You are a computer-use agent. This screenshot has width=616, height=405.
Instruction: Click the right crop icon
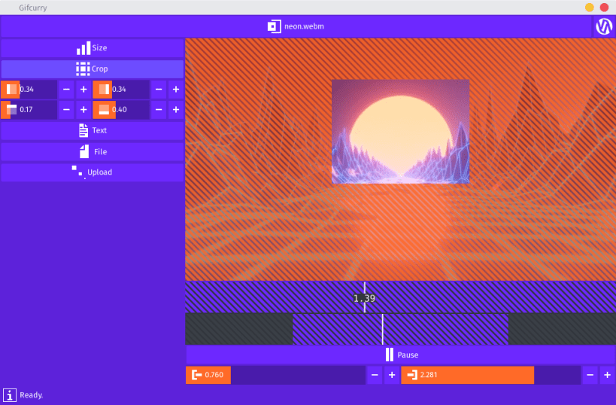pos(103,90)
